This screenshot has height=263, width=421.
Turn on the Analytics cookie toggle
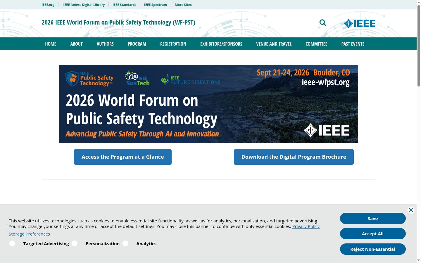(x=125, y=243)
